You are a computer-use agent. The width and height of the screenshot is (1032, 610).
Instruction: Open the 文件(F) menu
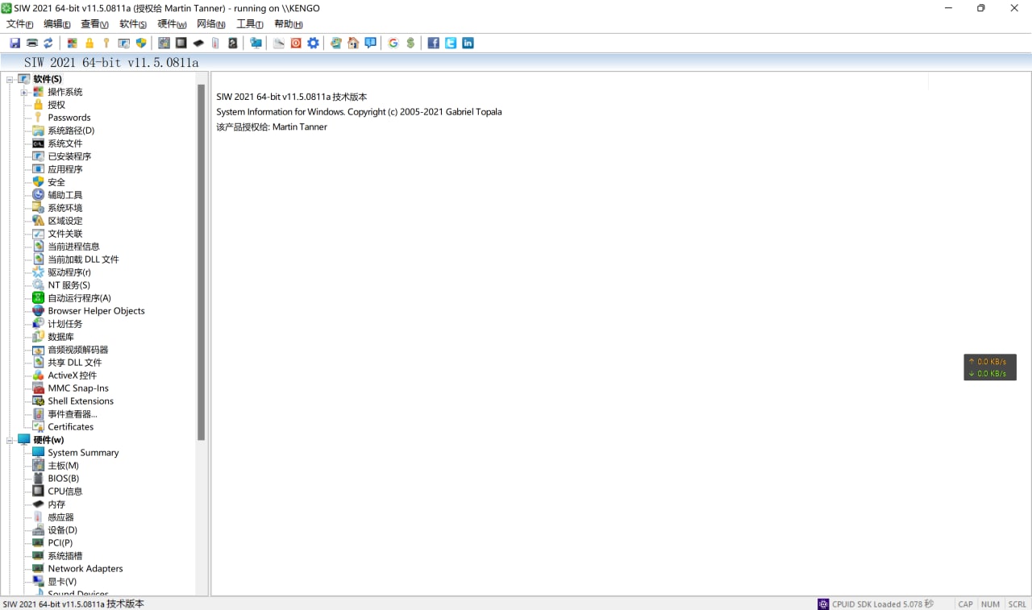pos(20,24)
